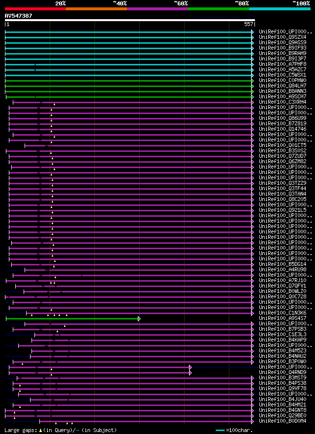Select the UniRef100_B8ANN3 hit label
Image resolution: width=315 pixels, height=434 pixels.
point(283,91)
